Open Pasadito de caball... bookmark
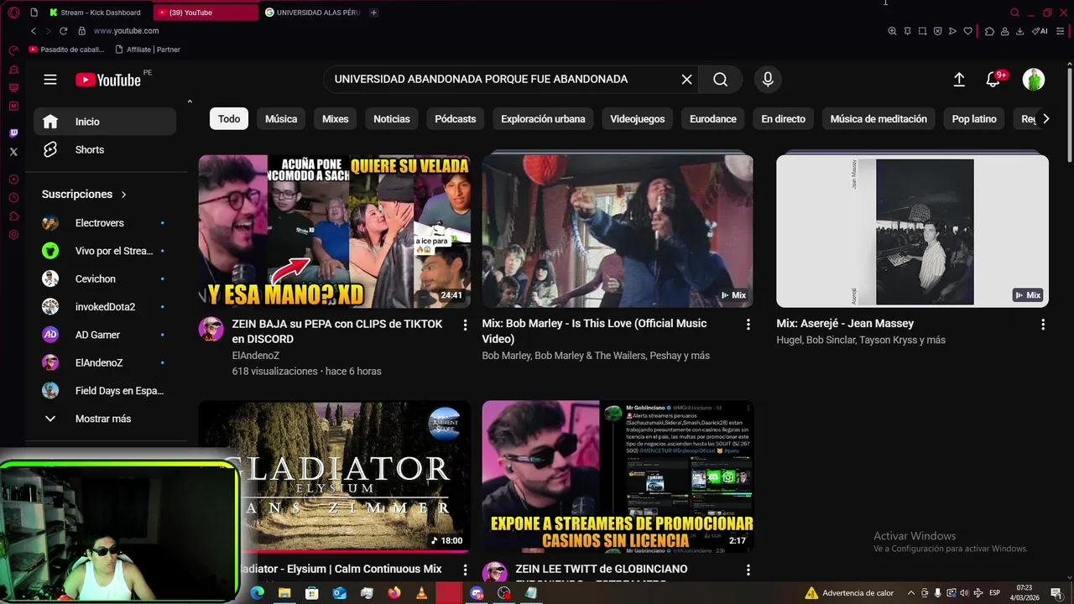The height and width of the screenshot is (604, 1074). click(68, 49)
